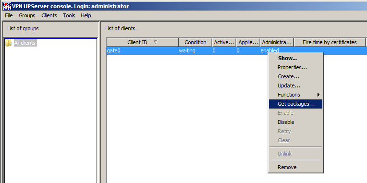Open the Groups menu
The width and height of the screenshot is (367, 183).
pyautogui.click(x=27, y=15)
